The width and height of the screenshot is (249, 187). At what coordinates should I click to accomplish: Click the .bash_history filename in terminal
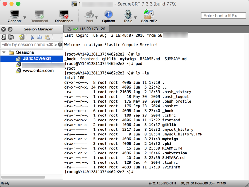pyautogui.click(x=177, y=92)
